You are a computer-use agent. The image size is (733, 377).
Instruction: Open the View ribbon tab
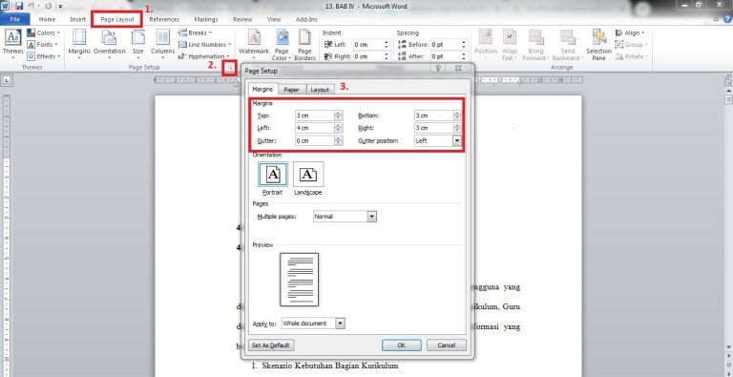(x=274, y=19)
